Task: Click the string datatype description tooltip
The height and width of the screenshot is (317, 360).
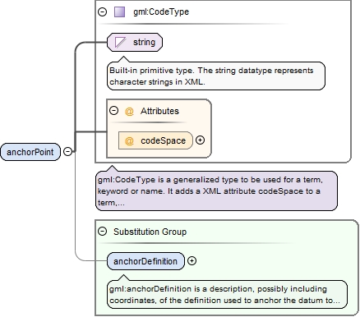Action: point(216,76)
